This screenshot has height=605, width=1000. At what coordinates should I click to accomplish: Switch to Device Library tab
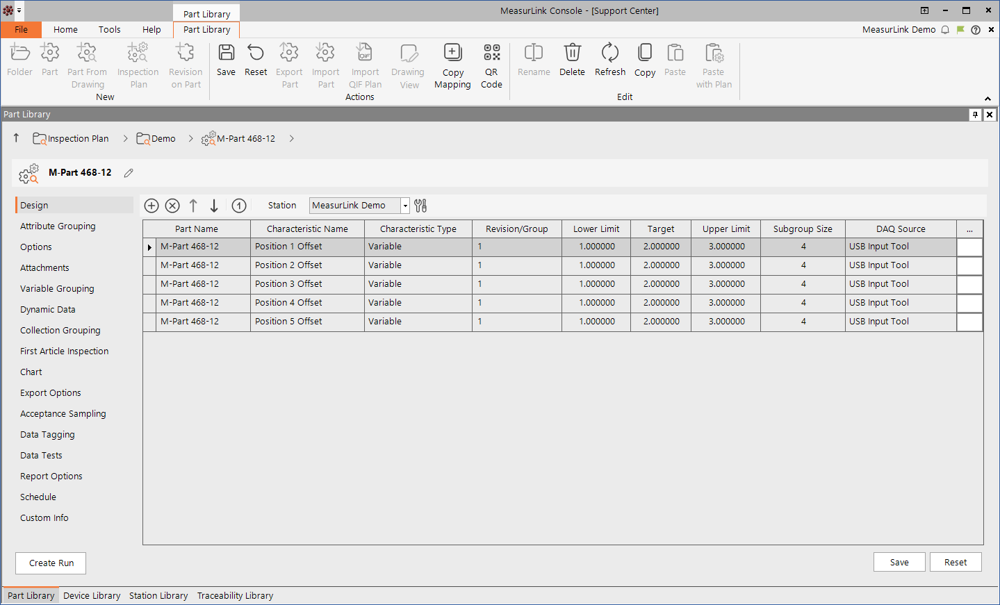92,596
